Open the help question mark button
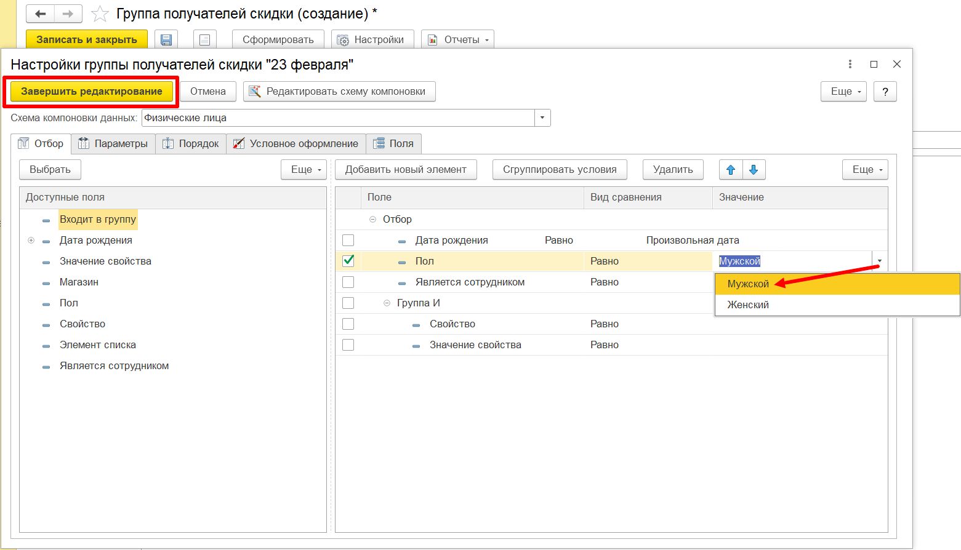The height and width of the screenshot is (550, 961). tap(885, 92)
